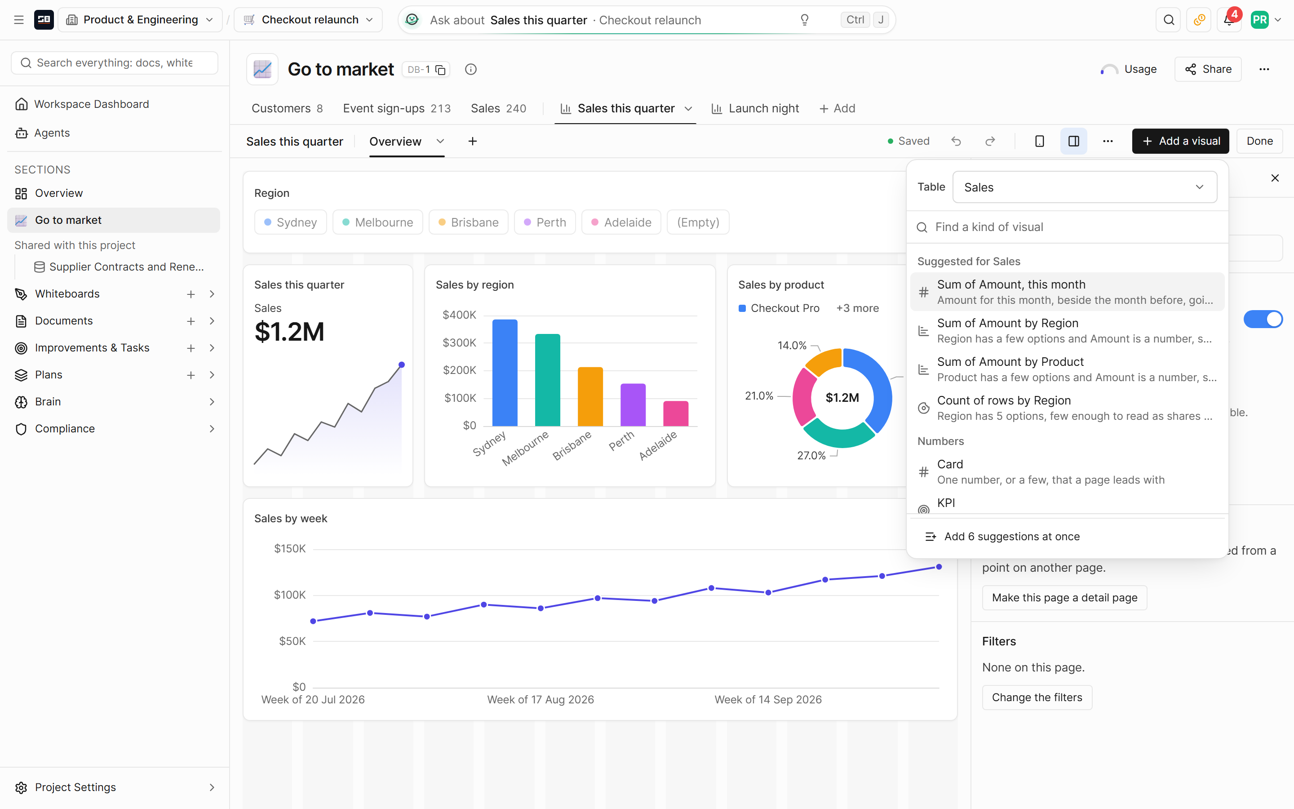Open the Product & Engineering workspace dropdown
Screen dimensions: 1294x809
[140, 20]
